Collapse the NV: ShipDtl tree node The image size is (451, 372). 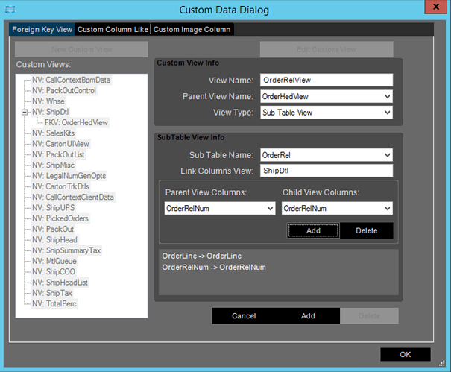click(x=25, y=112)
